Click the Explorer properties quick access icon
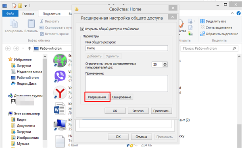242x148 pixels. click(x=14, y=6)
